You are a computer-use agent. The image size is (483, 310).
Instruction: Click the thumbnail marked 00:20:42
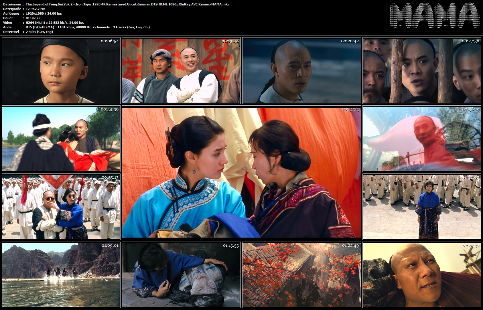coord(301,70)
